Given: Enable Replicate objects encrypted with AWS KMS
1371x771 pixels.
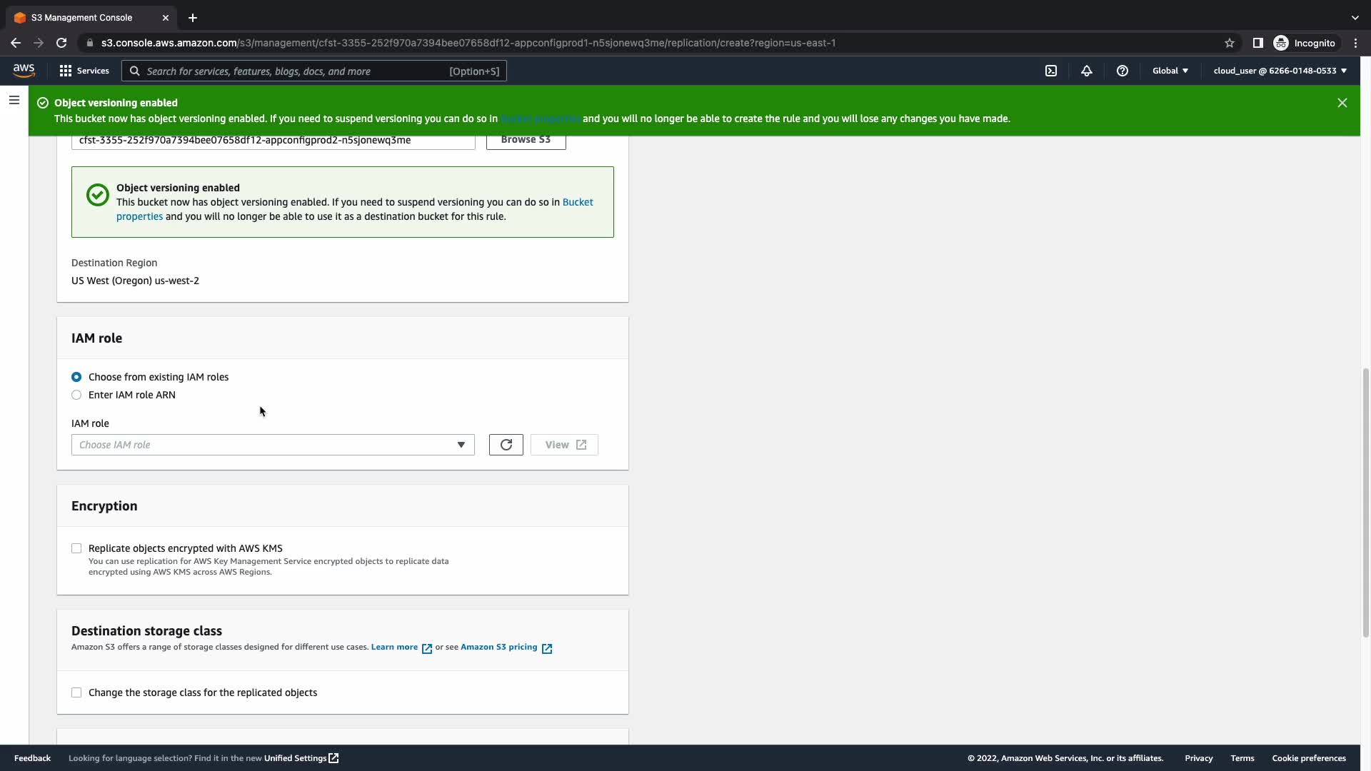Looking at the screenshot, I should click(76, 548).
